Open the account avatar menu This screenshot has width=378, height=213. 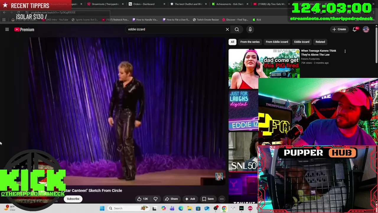click(366, 29)
